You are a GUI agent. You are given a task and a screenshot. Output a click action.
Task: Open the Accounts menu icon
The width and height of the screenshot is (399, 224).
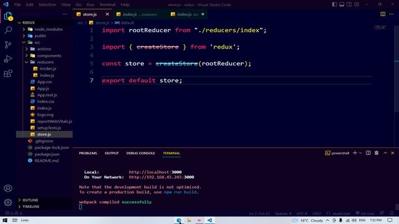(x=8, y=188)
